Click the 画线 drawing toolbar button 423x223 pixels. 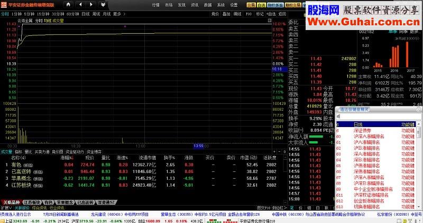[x=237, y=14]
